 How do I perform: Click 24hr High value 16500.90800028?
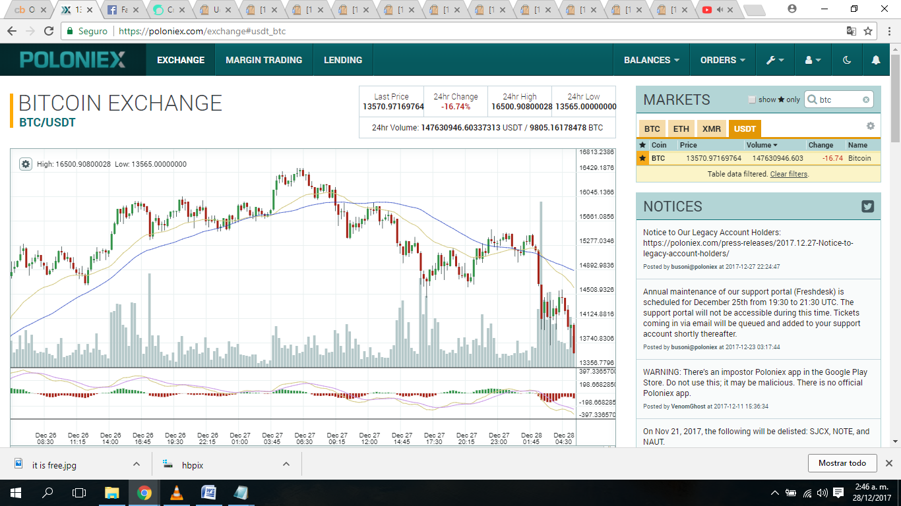coord(522,107)
